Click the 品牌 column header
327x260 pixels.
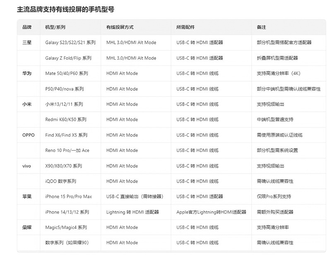tap(27, 27)
